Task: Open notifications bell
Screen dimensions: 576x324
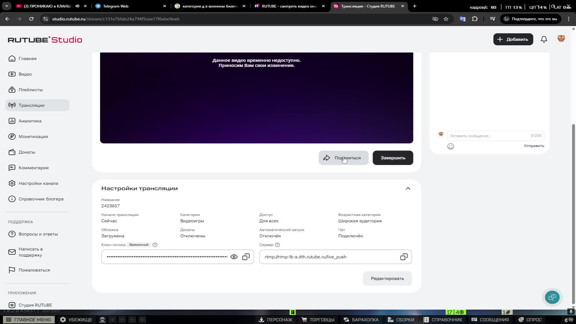Action: [x=544, y=39]
